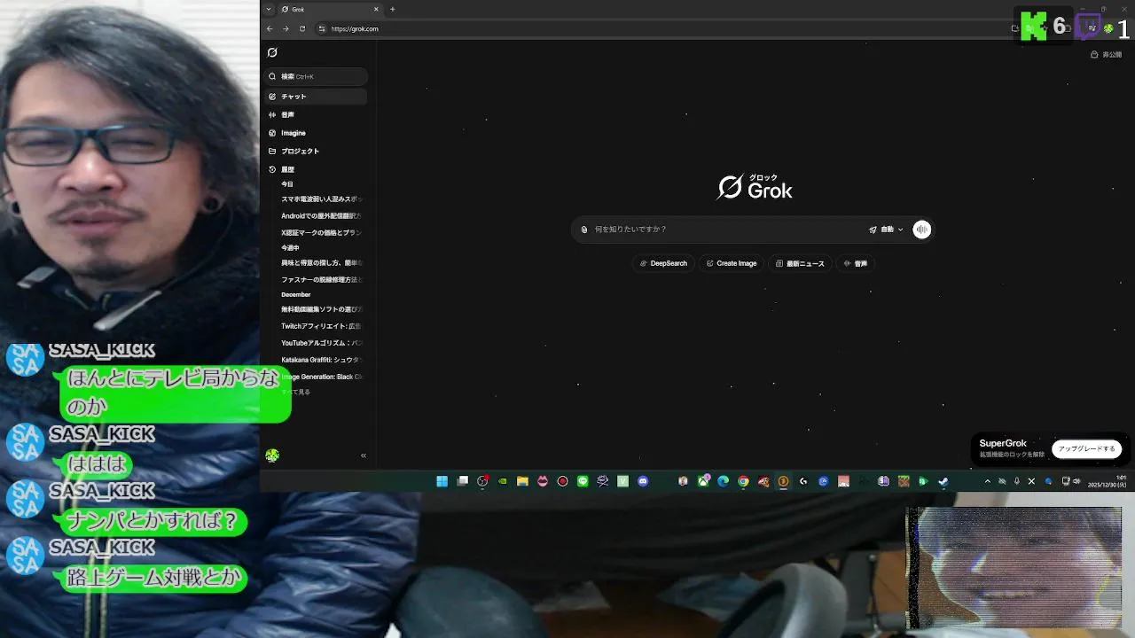
Task: Click the DeepSearch button
Action: (663, 263)
